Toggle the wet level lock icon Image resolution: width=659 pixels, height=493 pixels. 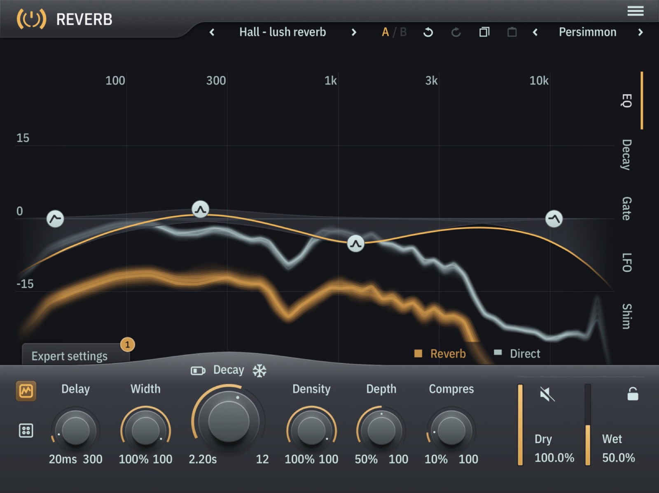[x=633, y=393]
